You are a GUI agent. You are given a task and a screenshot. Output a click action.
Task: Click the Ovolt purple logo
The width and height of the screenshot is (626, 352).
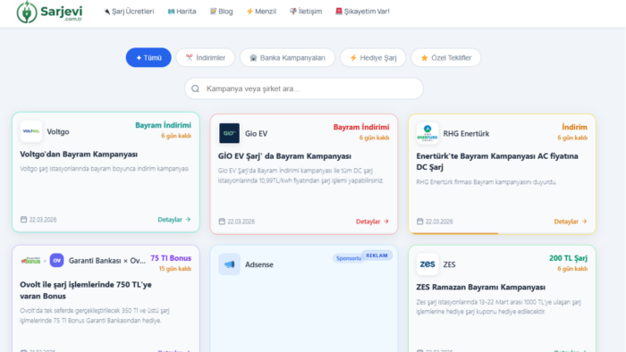tap(56, 260)
